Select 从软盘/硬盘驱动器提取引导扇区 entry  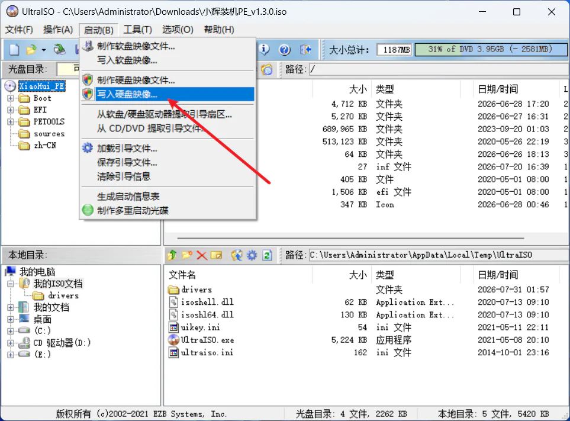tap(168, 114)
